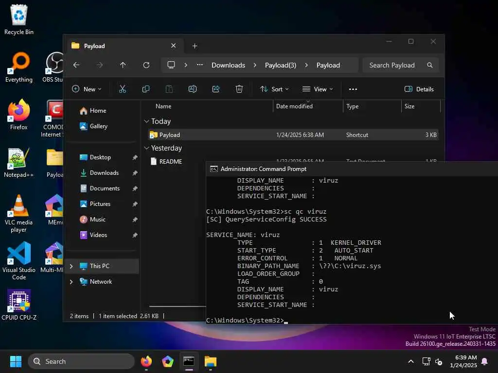Expand Network in navigation pane
Viewport: 498px width, 373px height.
[71, 282]
